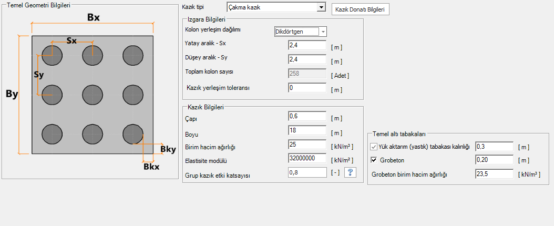Image resolution: width=554 pixels, height=226 pixels.
Task: Edit Grup kazık etki katsayısı field
Action: point(307,173)
